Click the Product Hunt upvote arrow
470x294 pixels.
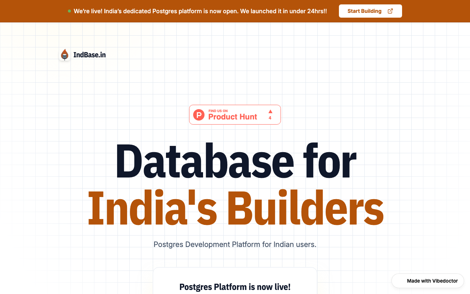tap(270, 111)
